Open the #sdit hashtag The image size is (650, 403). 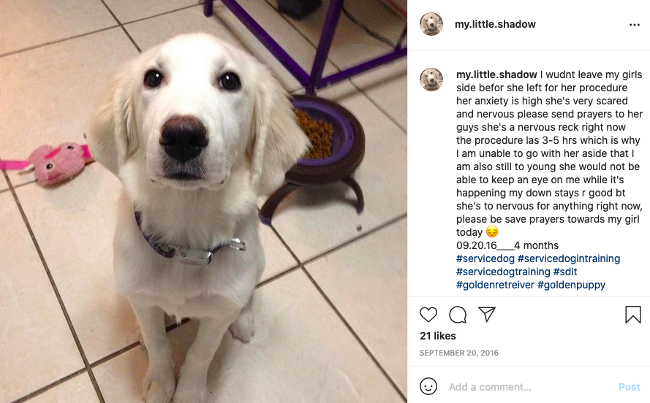click(x=565, y=272)
